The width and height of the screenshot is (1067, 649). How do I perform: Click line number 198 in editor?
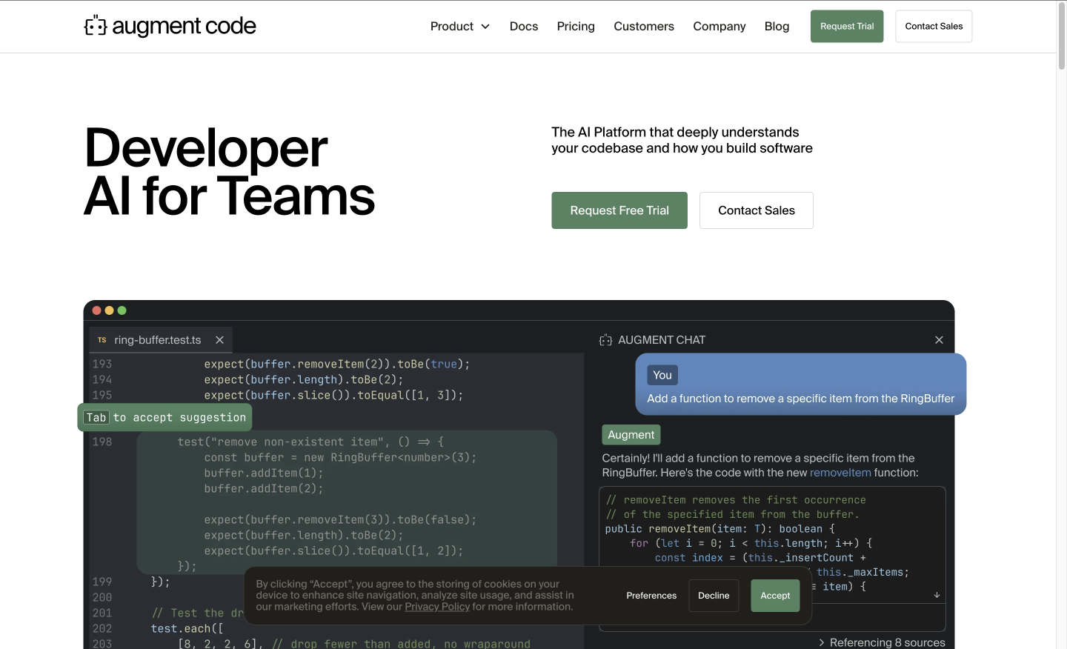coord(102,442)
